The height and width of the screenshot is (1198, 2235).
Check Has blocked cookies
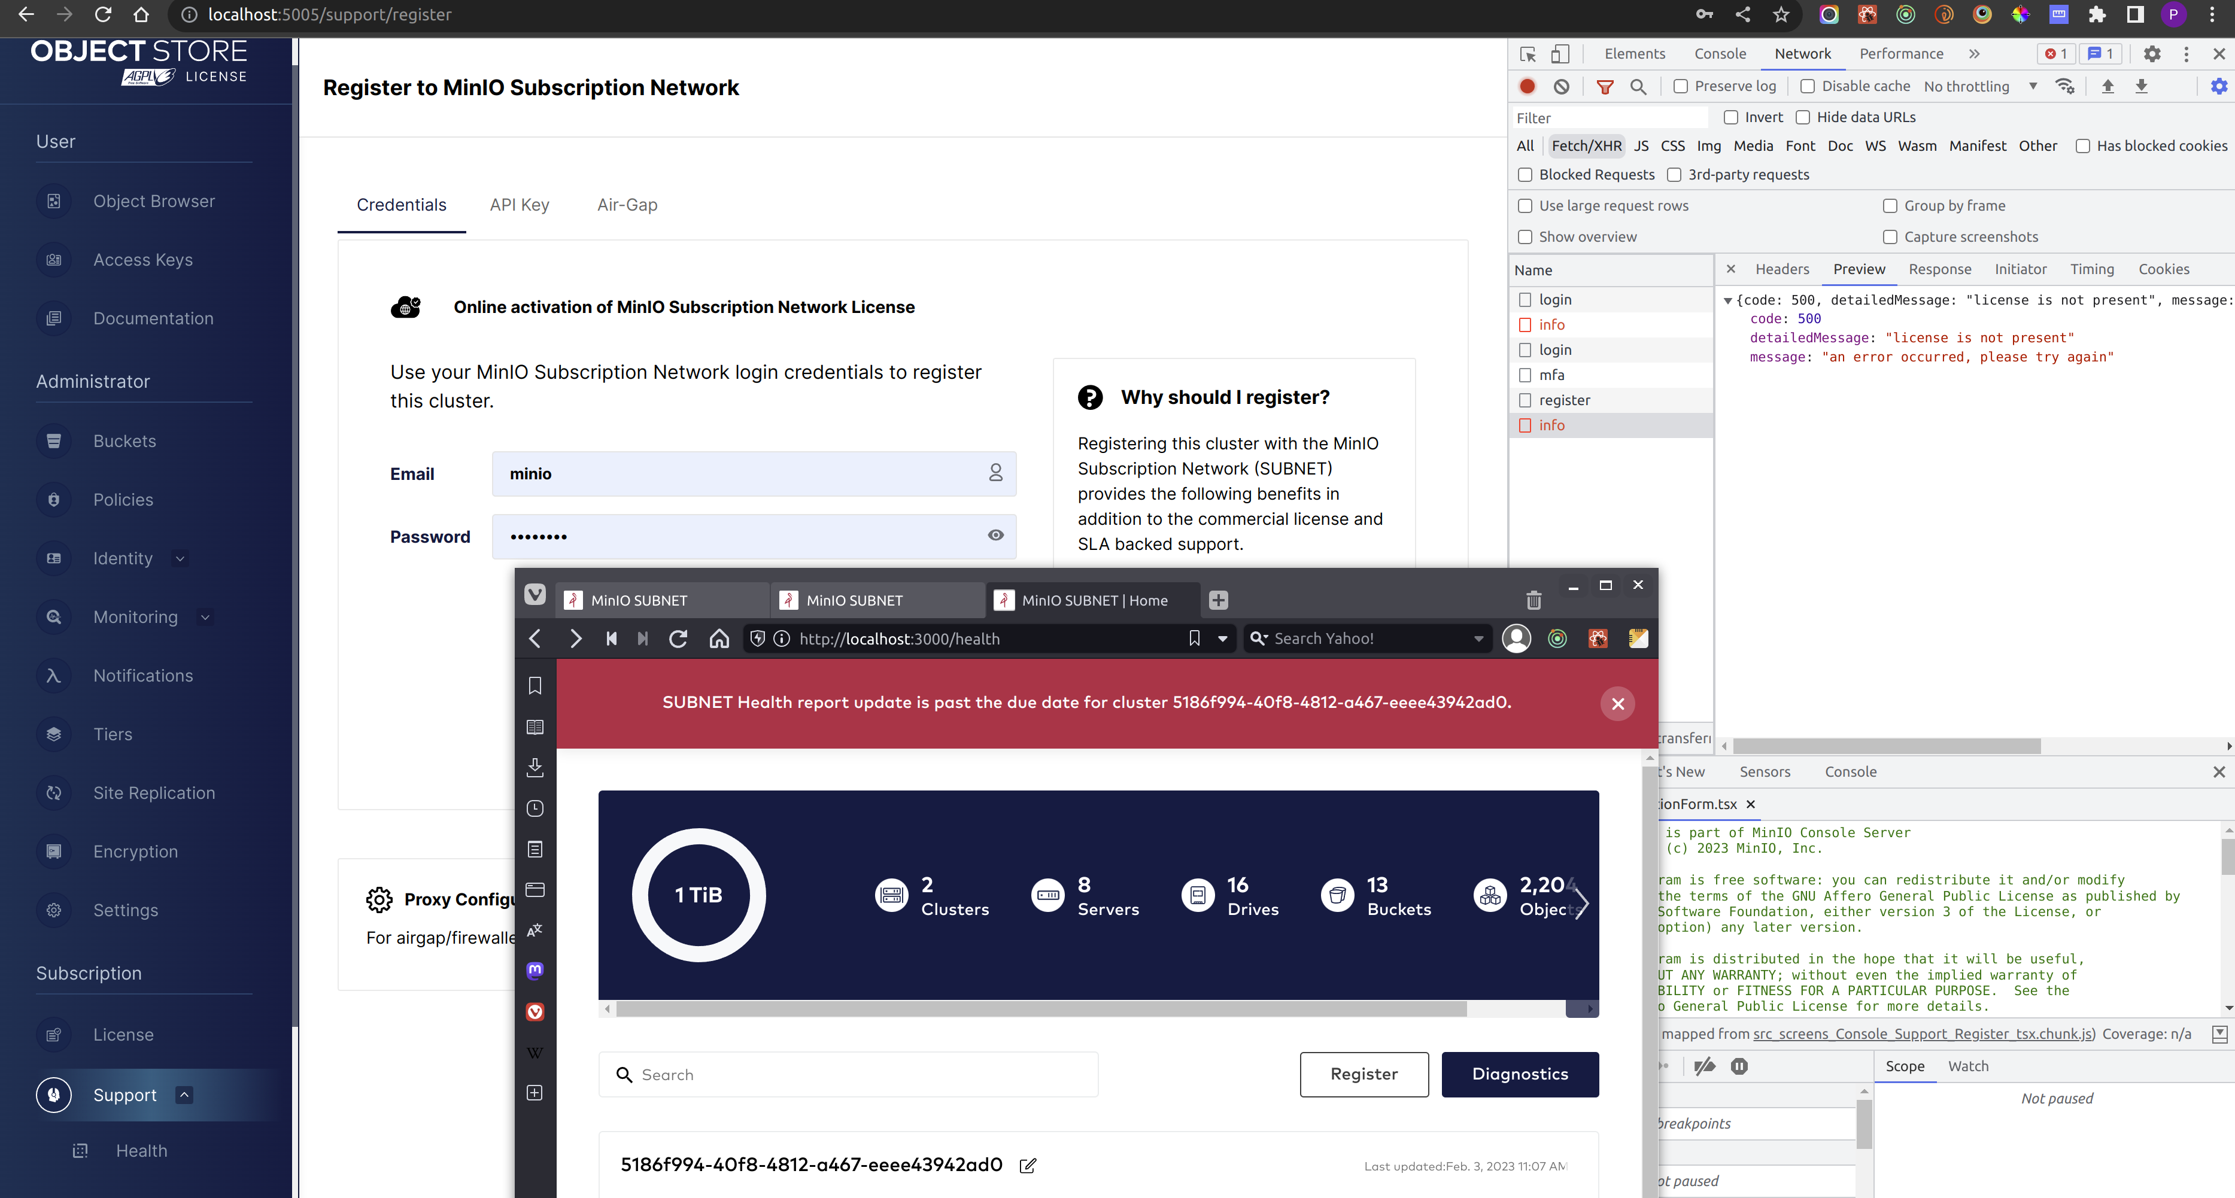click(2082, 146)
